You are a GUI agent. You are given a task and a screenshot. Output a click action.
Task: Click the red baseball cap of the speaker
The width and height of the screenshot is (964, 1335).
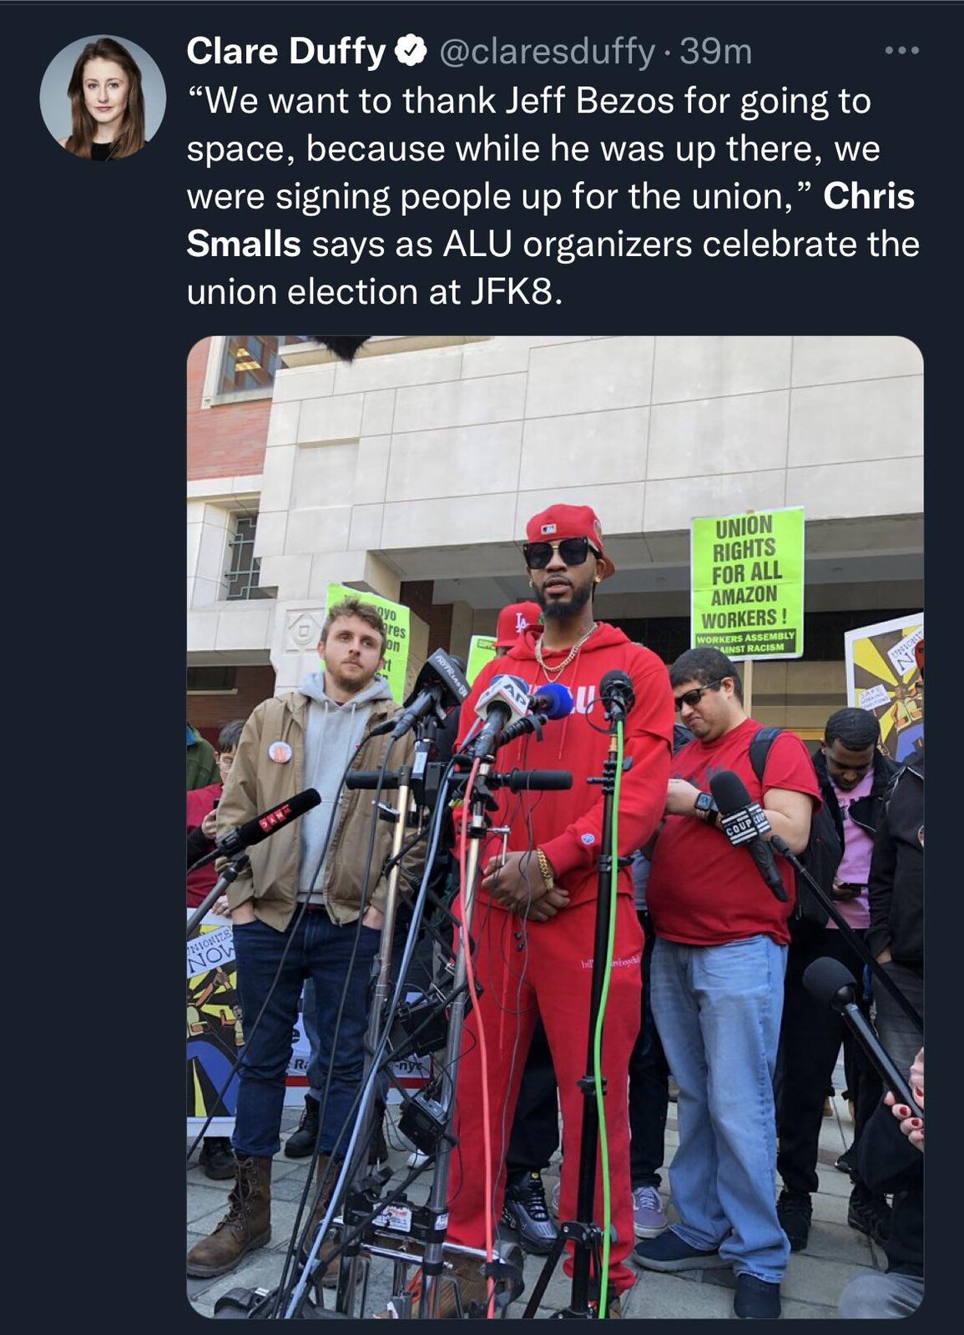click(x=568, y=529)
